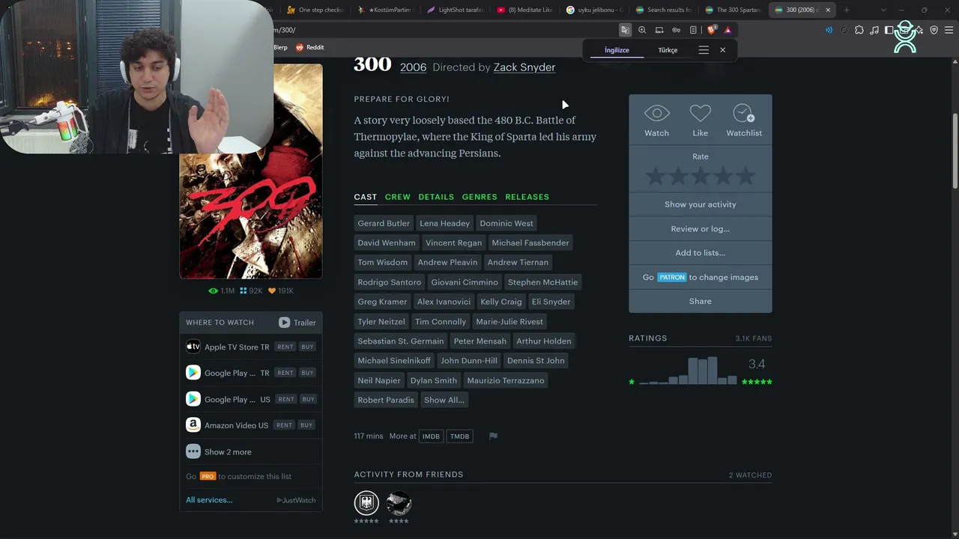Select İngilizce in the translate popup
The image size is (959, 539).
click(x=617, y=50)
